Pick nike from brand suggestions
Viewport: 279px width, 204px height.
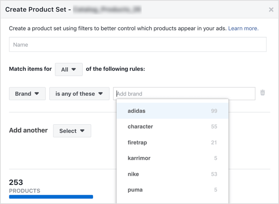[173, 174]
